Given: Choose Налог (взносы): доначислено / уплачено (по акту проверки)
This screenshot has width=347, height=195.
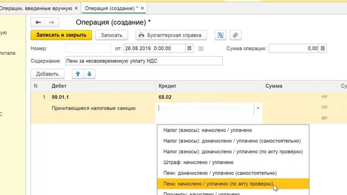Looking at the screenshot, I should (x=233, y=152).
